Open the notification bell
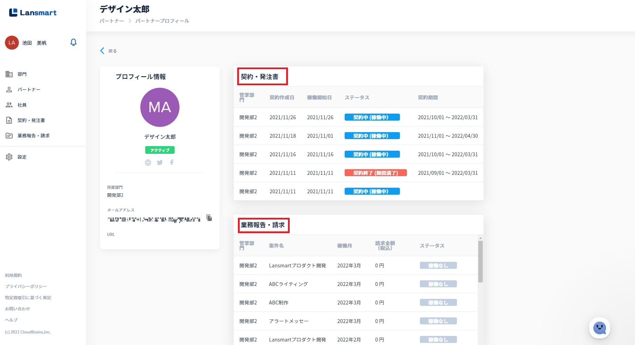Screen dimensions: 635x345 pos(73,42)
